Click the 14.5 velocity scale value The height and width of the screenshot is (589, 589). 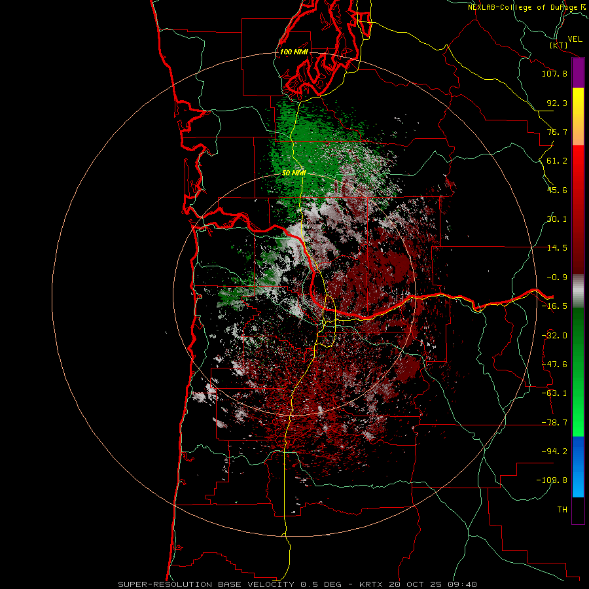(x=557, y=248)
